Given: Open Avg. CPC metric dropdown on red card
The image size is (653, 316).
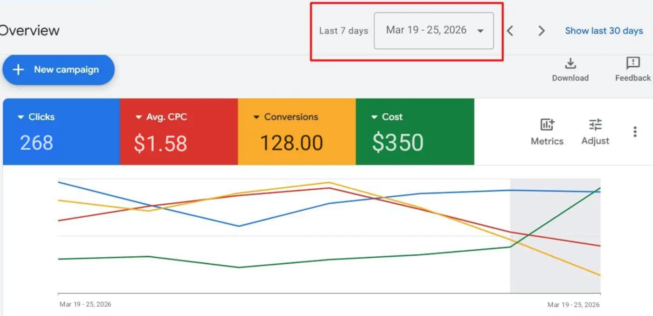Looking at the screenshot, I should [161, 117].
